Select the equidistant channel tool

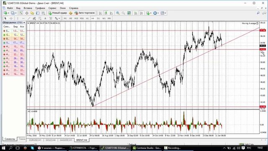point(34,18)
